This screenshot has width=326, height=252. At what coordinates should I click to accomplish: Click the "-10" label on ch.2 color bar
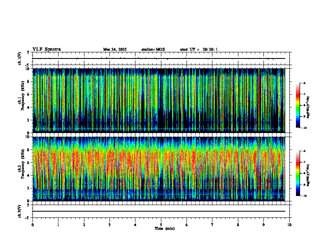pos(304,196)
